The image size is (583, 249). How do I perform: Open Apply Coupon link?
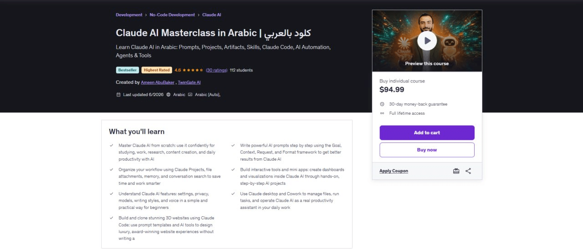[394, 171]
